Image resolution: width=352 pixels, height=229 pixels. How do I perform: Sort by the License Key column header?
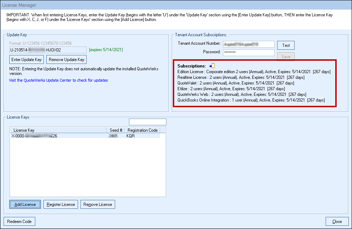coord(58,130)
